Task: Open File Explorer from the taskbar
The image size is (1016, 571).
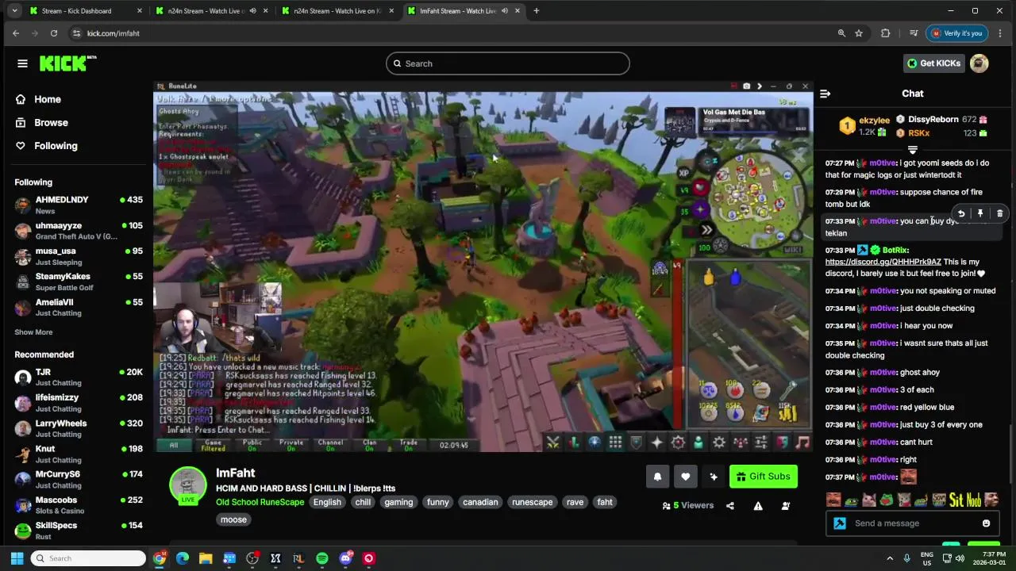Action: 206,558
